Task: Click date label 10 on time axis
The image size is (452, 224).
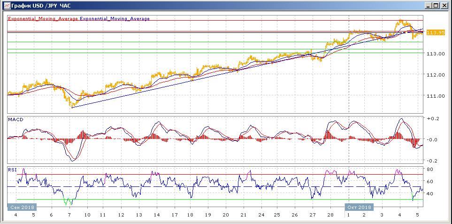Action: click(87, 215)
